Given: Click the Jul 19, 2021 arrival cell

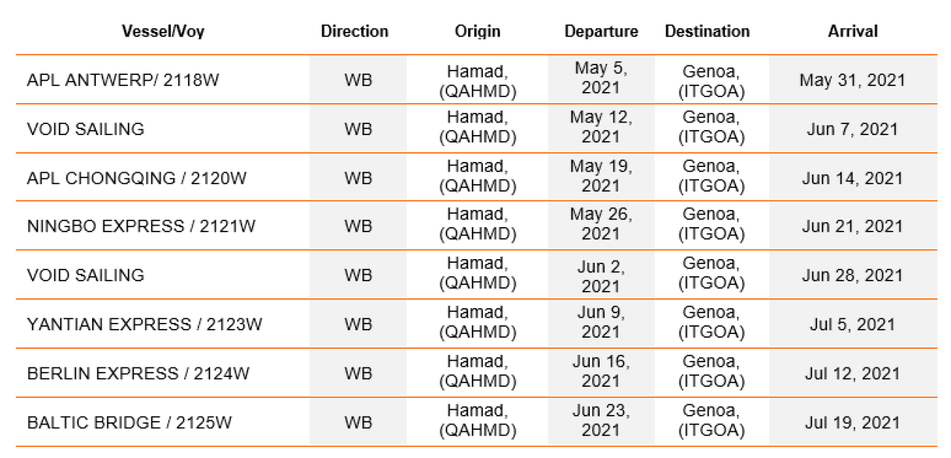Looking at the screenshot, I should (x=853, y=422).
